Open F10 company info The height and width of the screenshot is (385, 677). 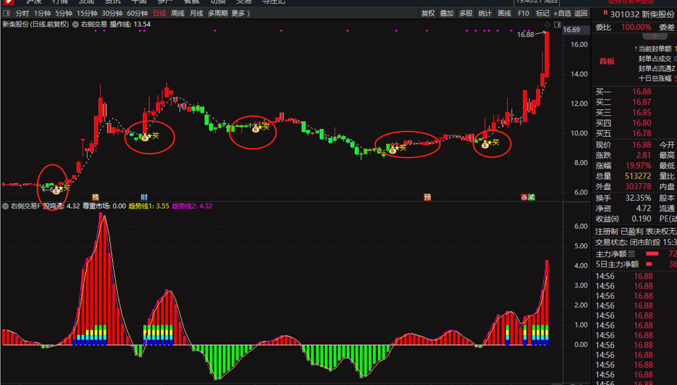pos(523,13)
